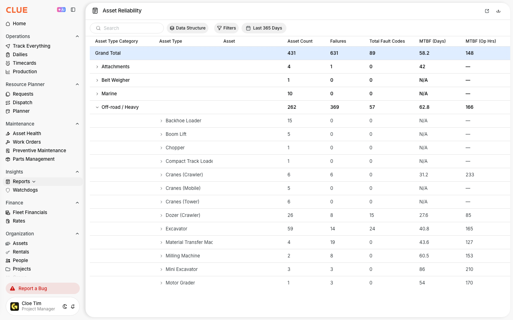Expand Reports submenu dropdown
The height and width of the screenshot is (320, 513).
[x=34, y=182]
